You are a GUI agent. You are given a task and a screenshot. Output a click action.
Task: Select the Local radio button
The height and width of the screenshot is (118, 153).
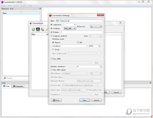click(x=53, y=49)
